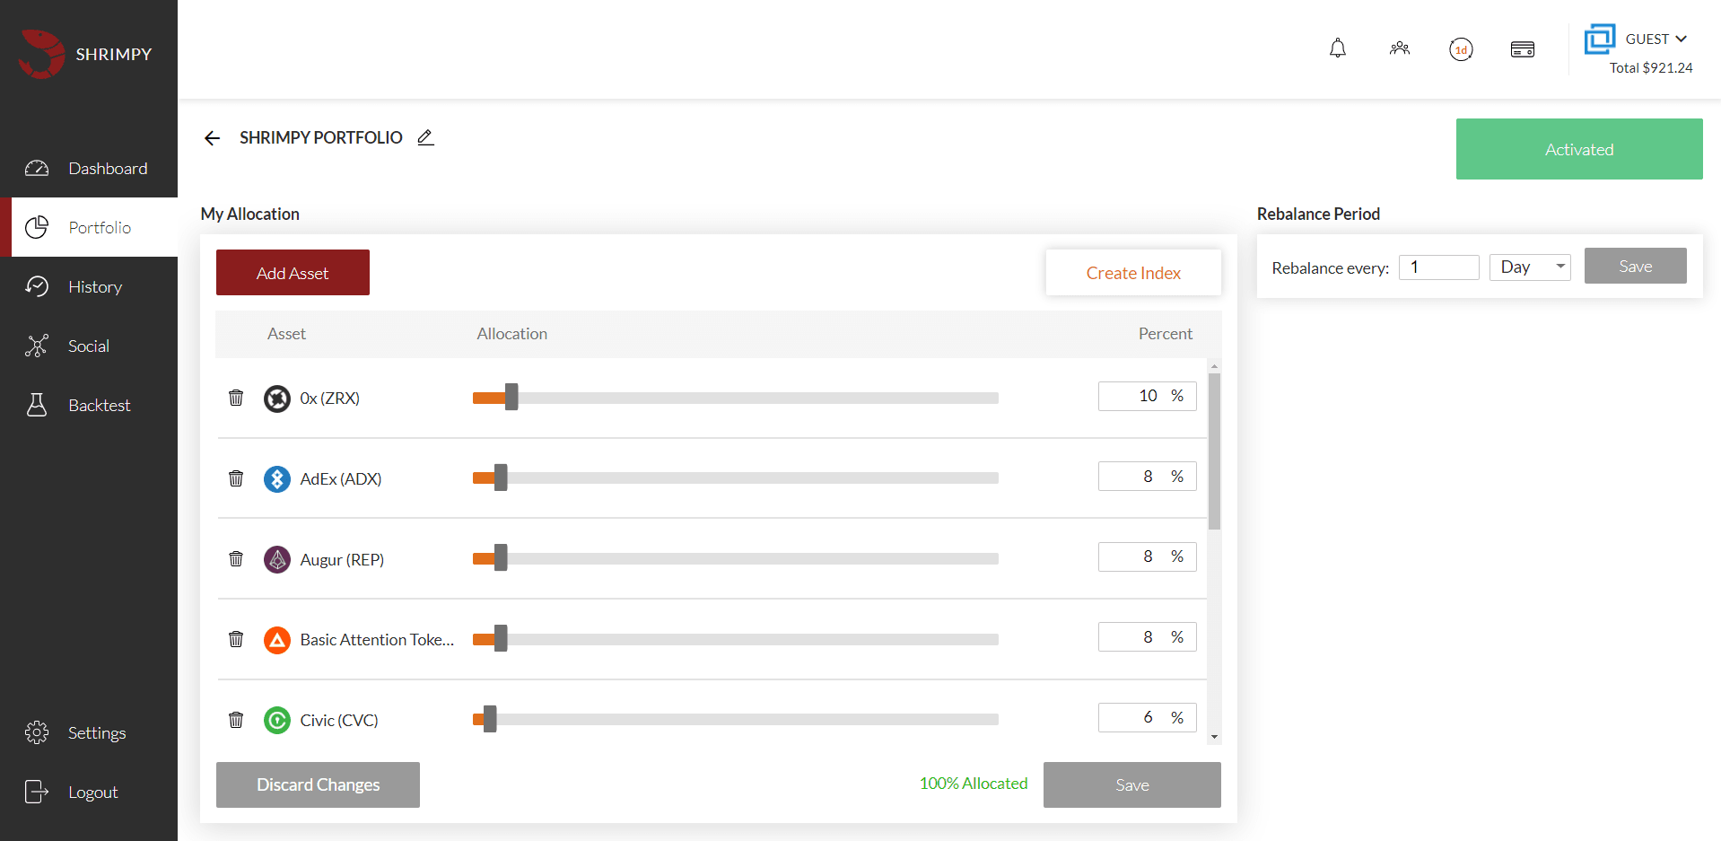Viewport: 1721px width, 841px height.
Task: Open History from the sidebar
Action: (x=89, y=286)
